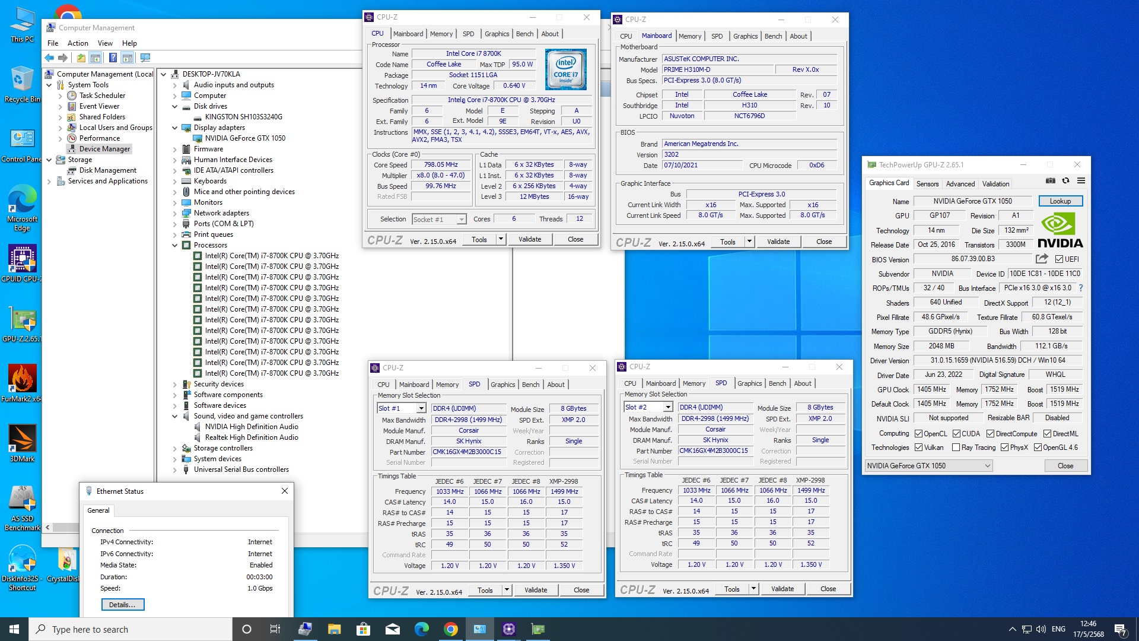The image size is (1139, 641).
Task: Click the Lookup button in GPU-Z
Action: point(1060,201)
